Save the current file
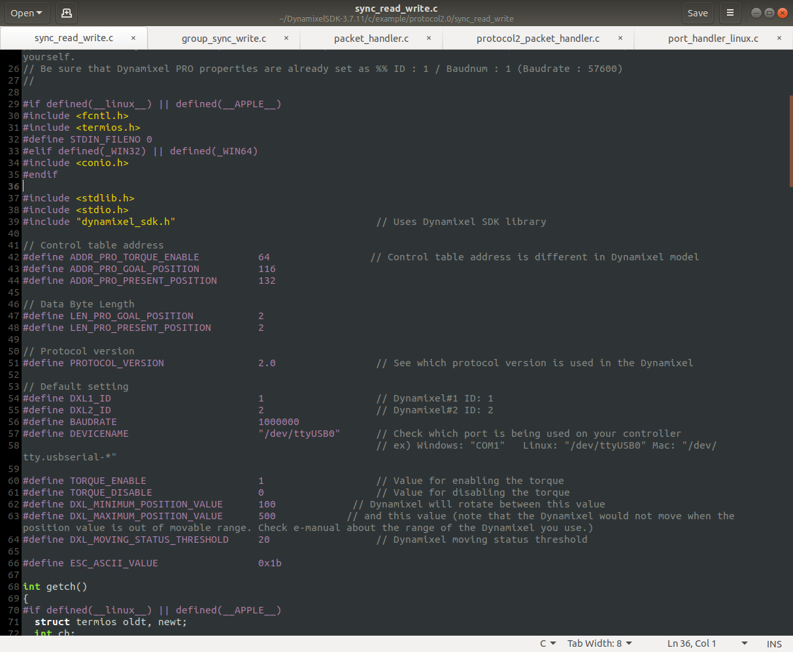This screenshot has width=793, height=652. [x=697, y=12]
